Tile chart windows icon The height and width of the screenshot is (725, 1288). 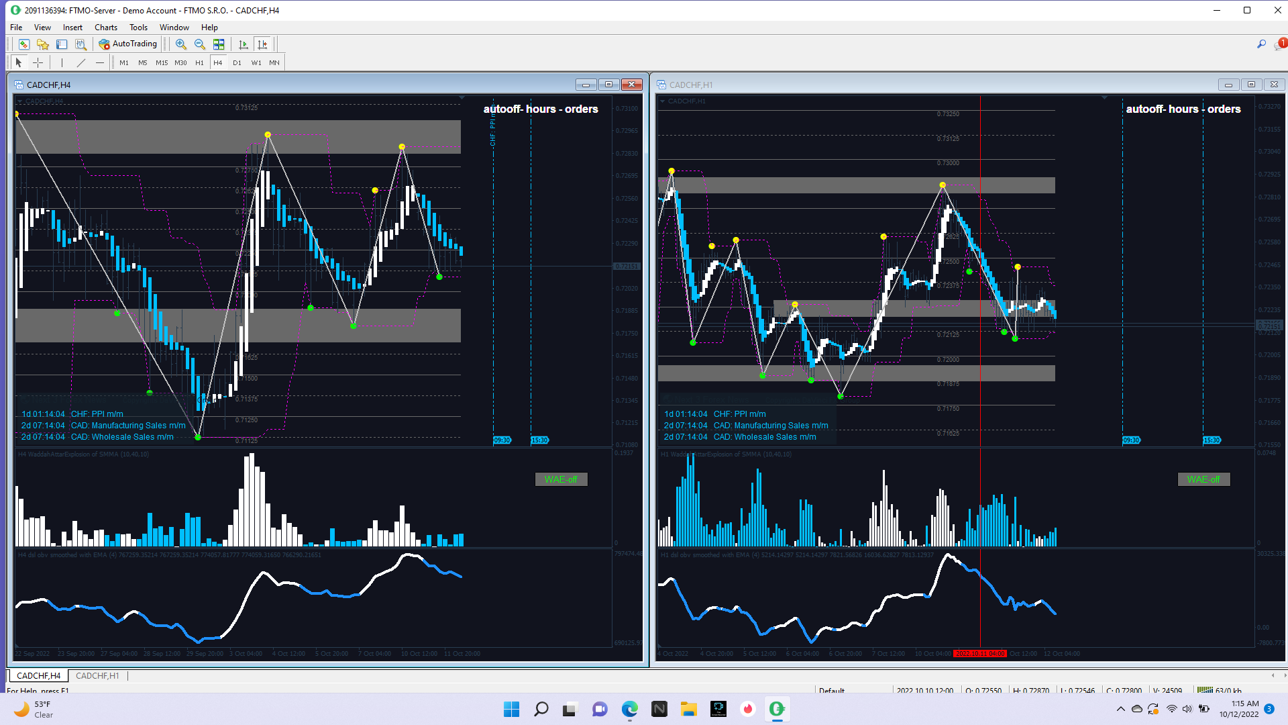coord(219,44)
